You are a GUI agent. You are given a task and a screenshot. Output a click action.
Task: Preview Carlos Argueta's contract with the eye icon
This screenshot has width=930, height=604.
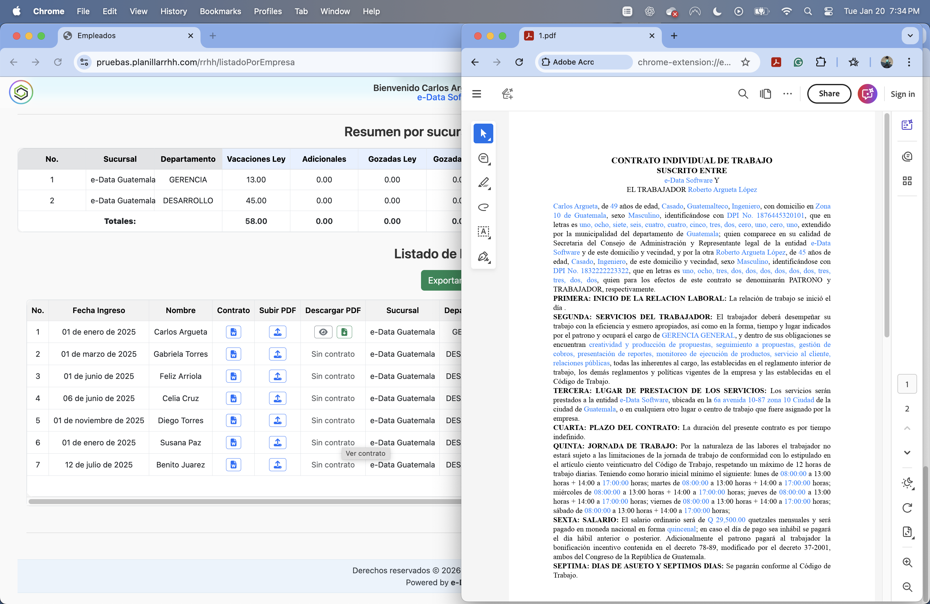pos(323,332)
